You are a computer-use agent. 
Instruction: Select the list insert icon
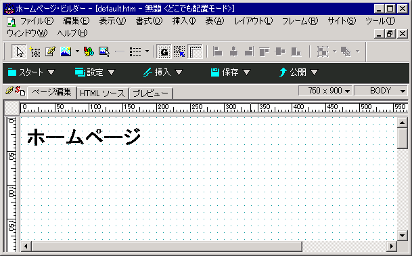(x=135, y=51)
